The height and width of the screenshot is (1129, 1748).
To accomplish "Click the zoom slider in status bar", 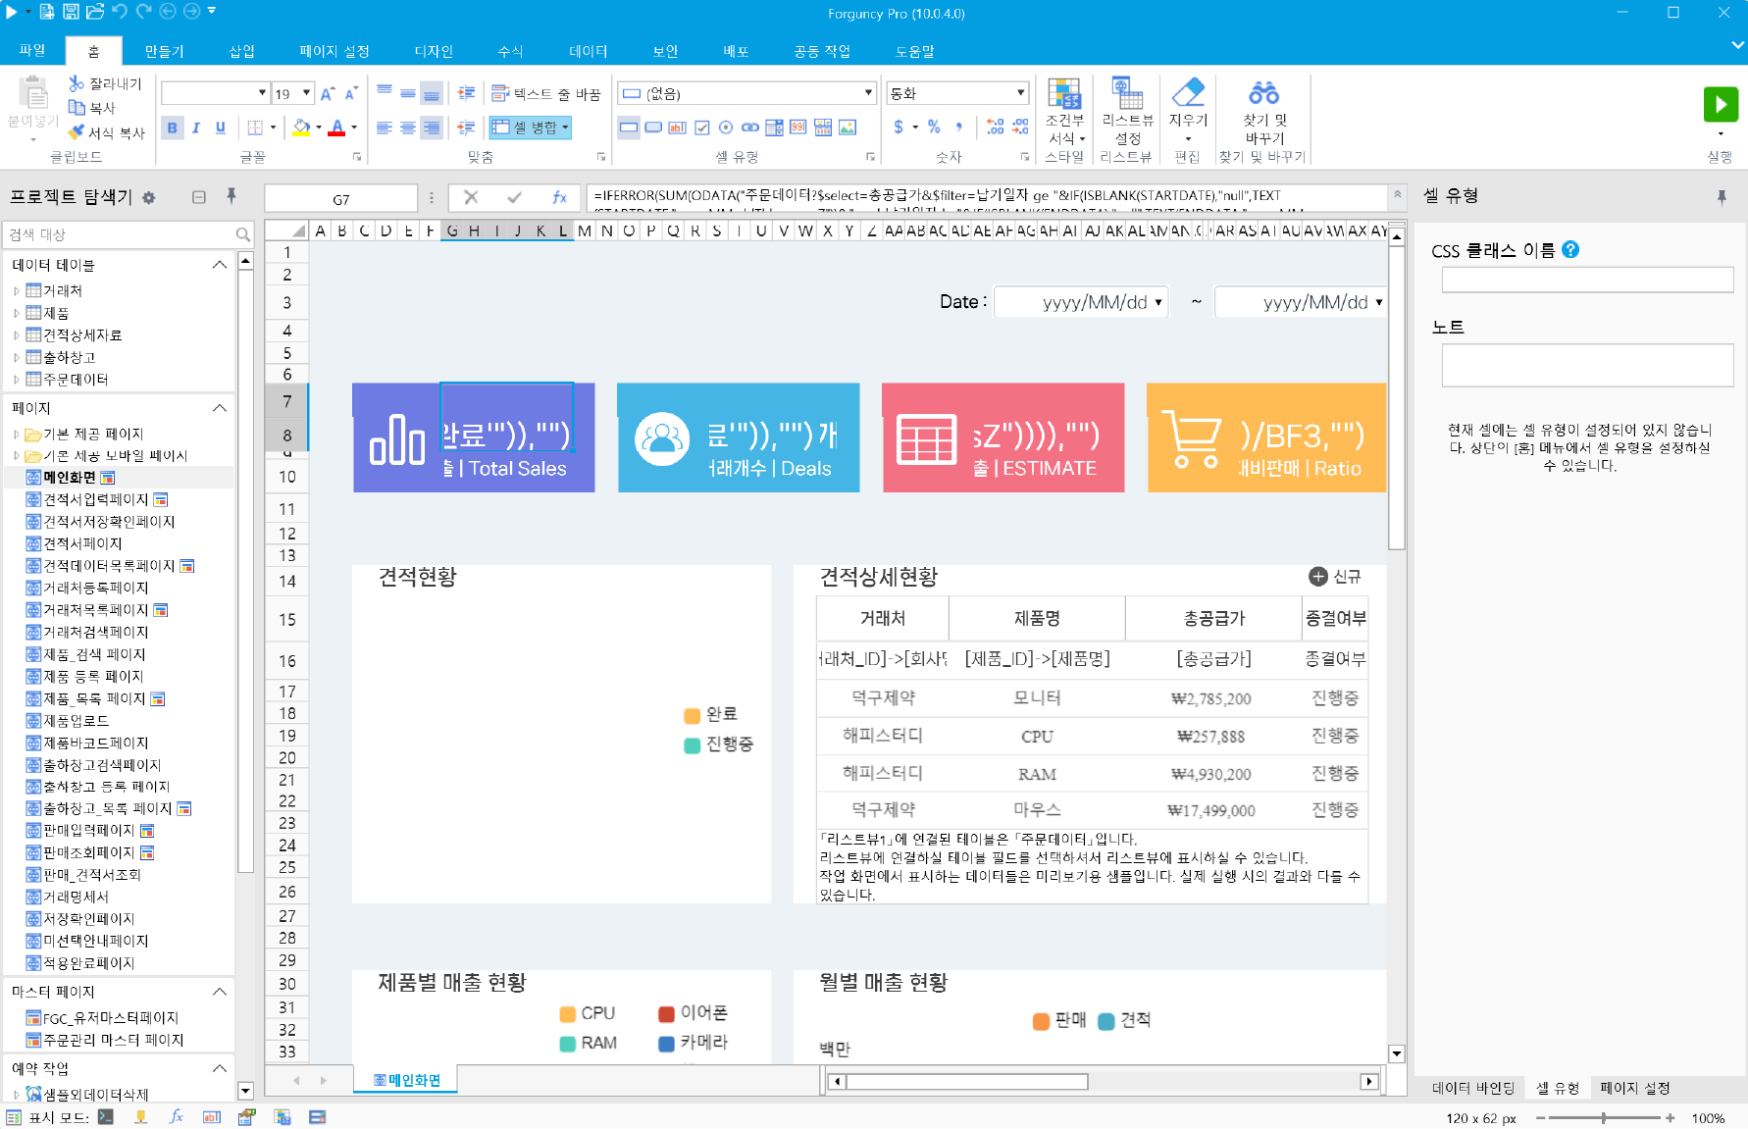I will [x=1604, y=1118].
